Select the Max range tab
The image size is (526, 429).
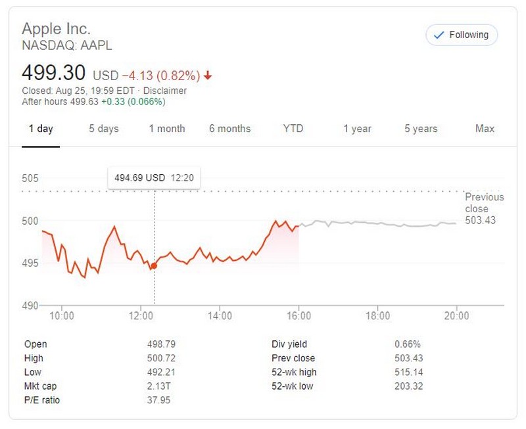[x=485, y=129]
